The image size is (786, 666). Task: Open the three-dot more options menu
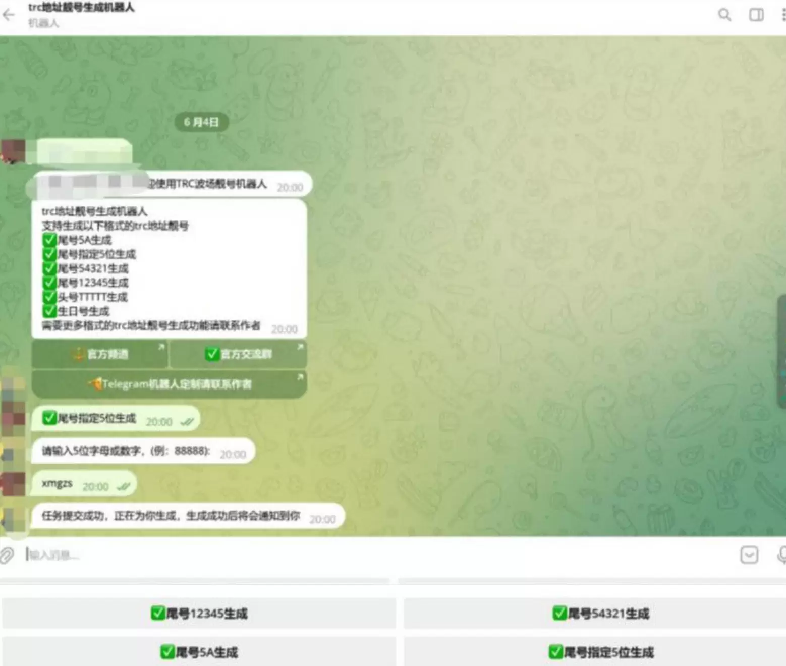(783, 15)
